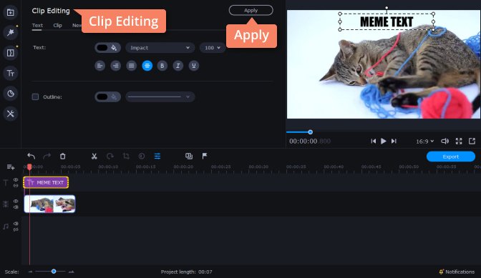The height and width of the screenshot is (278, 481).
Task: Detach the preview window
Action: (472, 141)
